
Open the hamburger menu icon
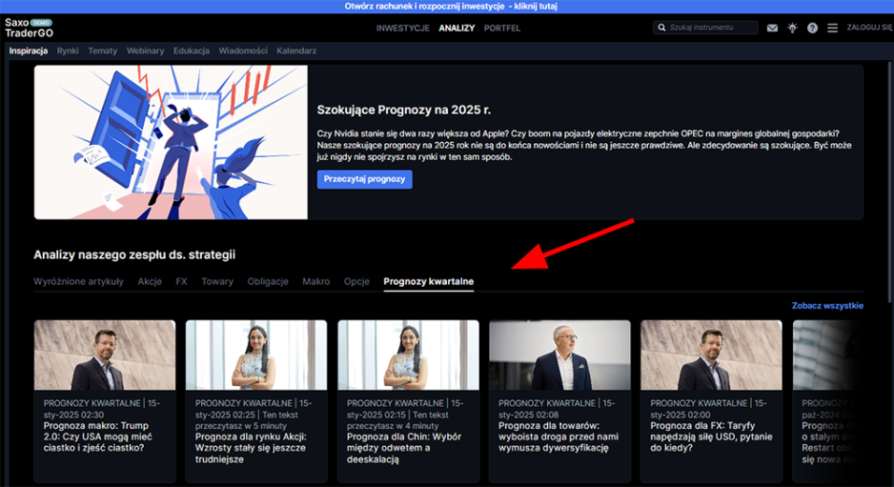832,29
